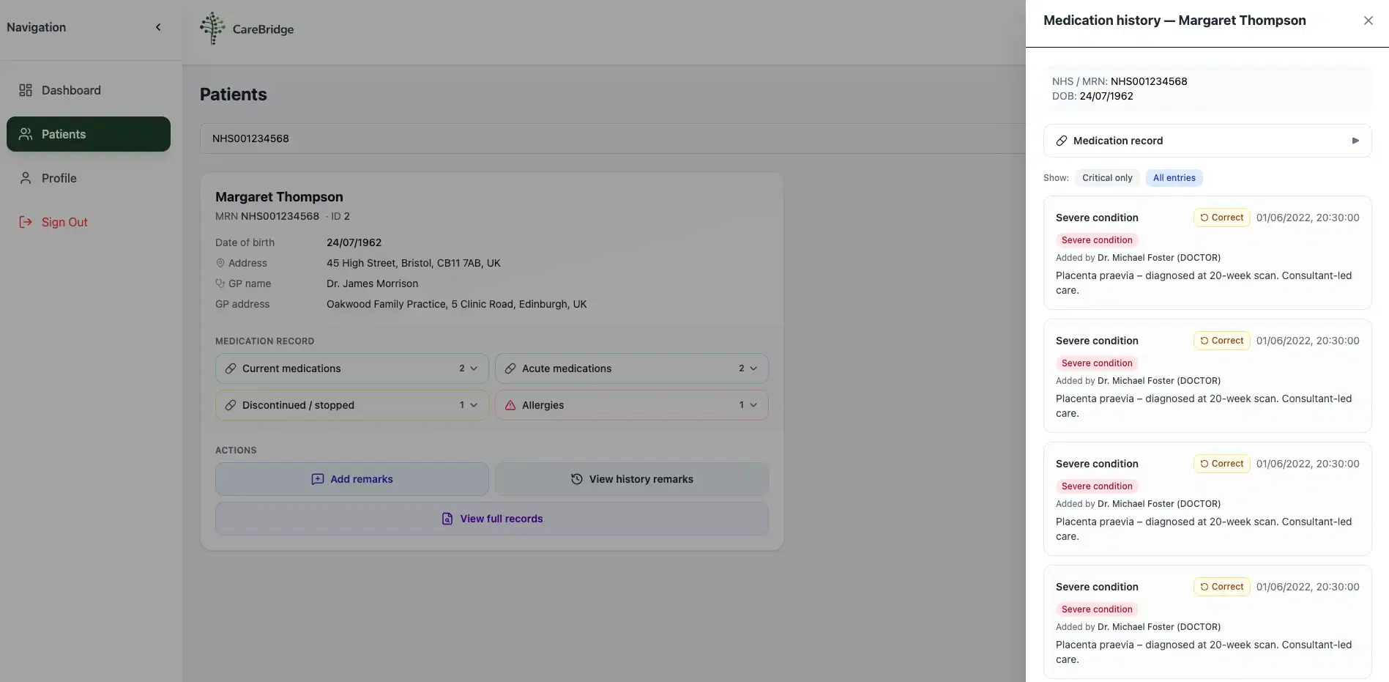1389x682 pixels.
Task: Click the Margaret Thompson patient name heading
Action: tap(279, 196)
